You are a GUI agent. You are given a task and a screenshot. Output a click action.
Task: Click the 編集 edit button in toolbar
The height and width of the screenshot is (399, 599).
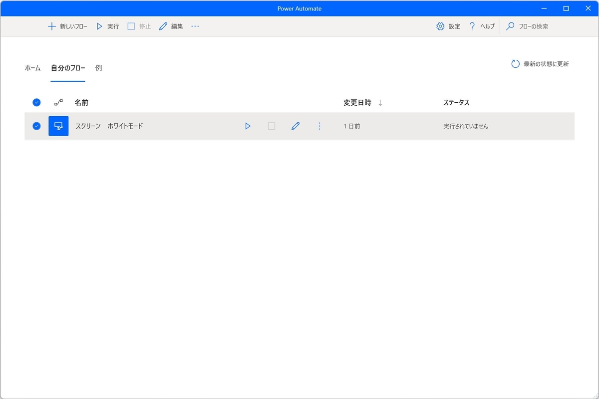coord(171,26)
